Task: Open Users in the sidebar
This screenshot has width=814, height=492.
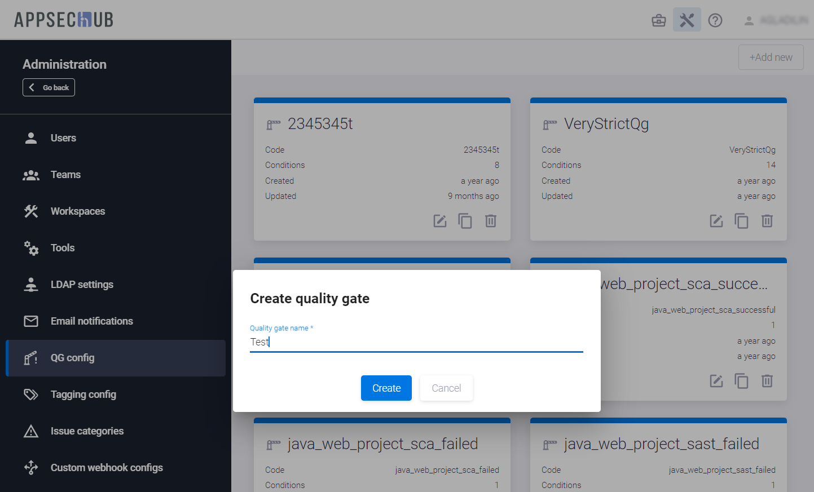Action: pos(63,138)
